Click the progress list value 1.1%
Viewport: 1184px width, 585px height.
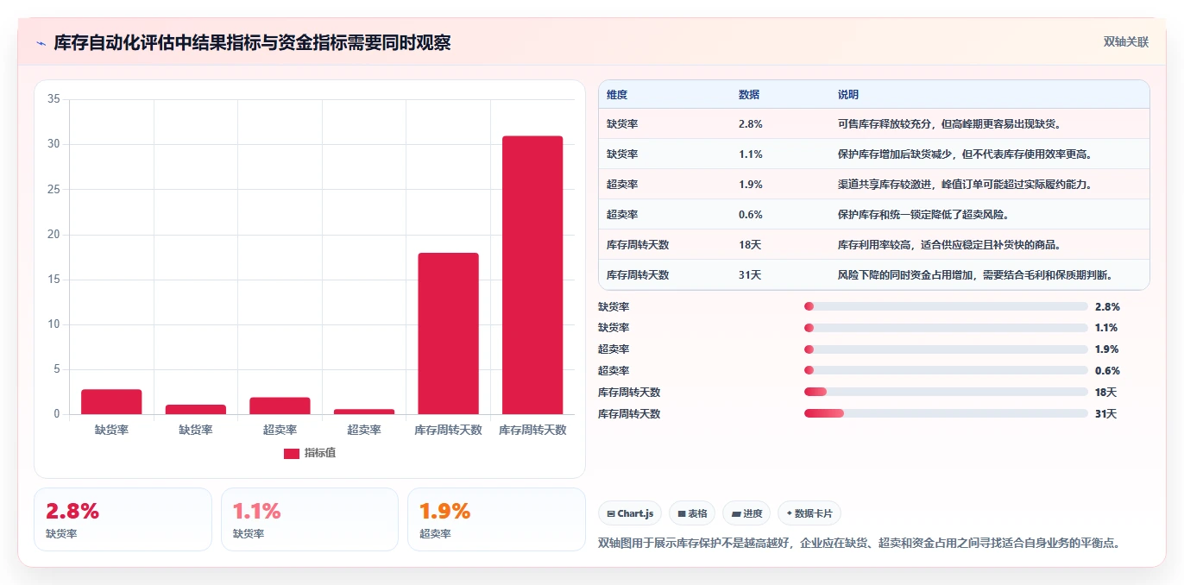tap(1107, 328)
